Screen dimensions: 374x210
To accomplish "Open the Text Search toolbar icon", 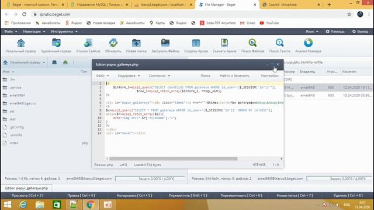I will 279,45.
